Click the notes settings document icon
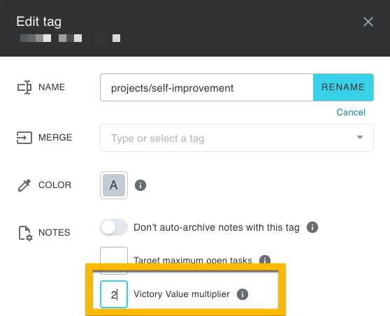Viewport: 390px width, 316px height. [x=26, y=234]
